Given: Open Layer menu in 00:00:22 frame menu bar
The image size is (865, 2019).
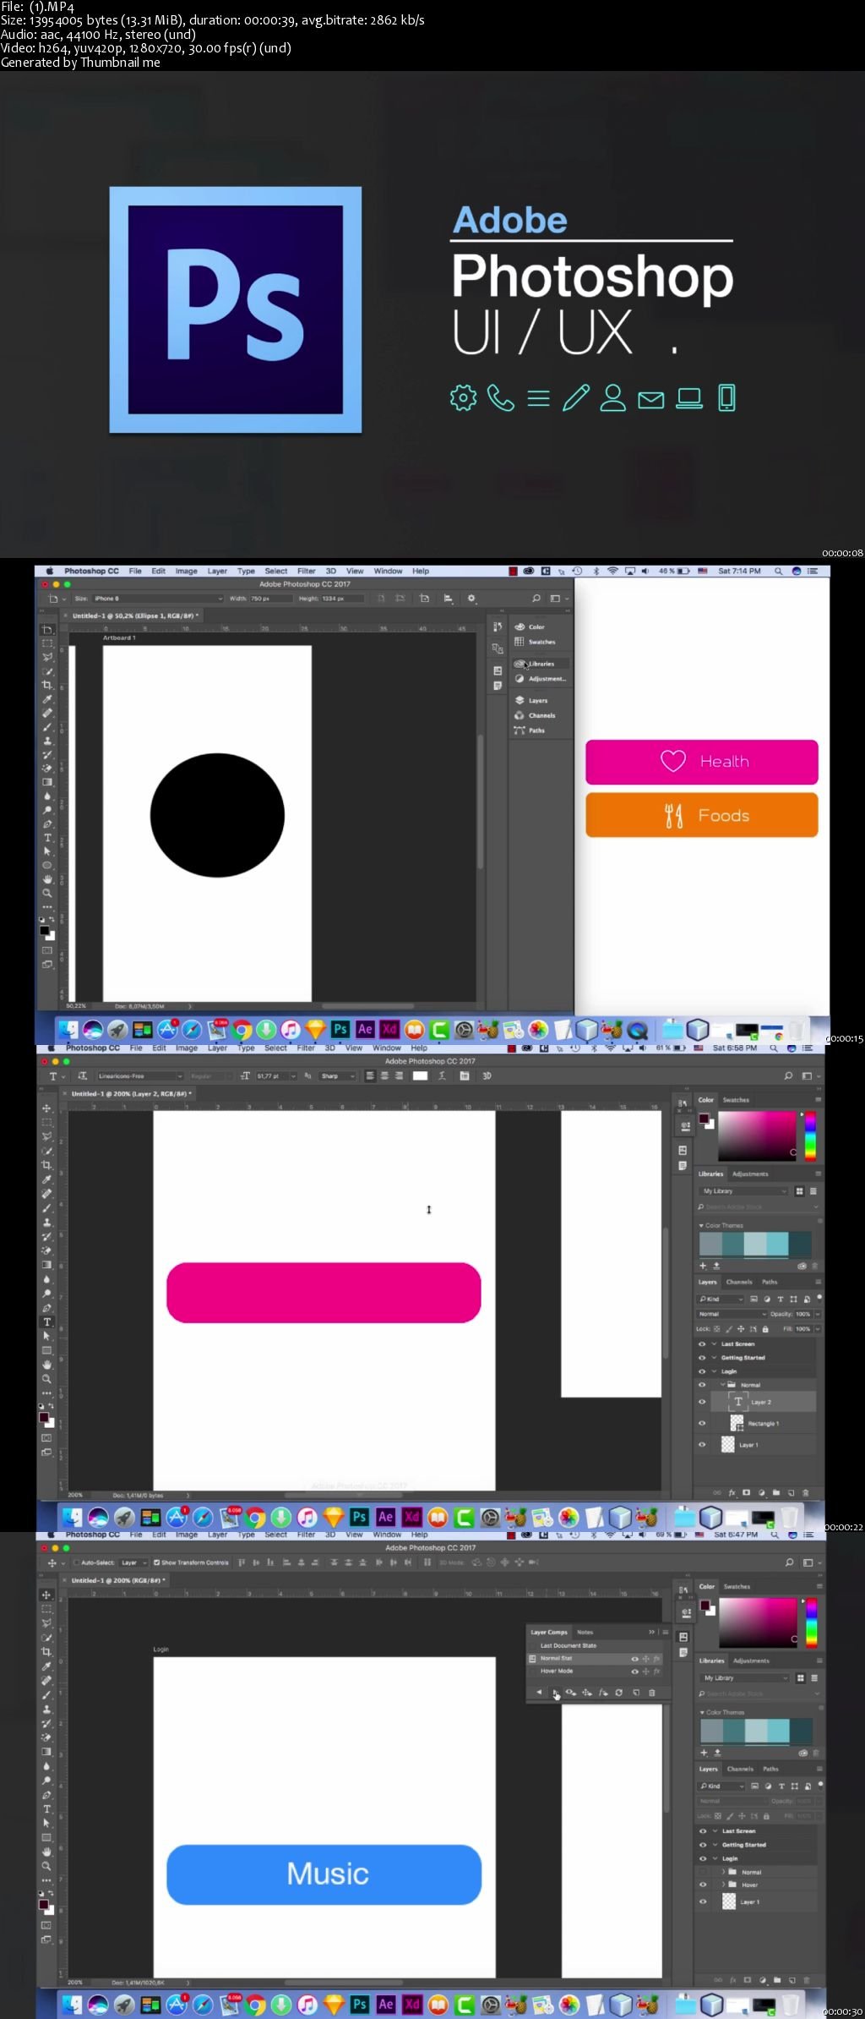Looking at the screenshot, I should coord(217,1048).
